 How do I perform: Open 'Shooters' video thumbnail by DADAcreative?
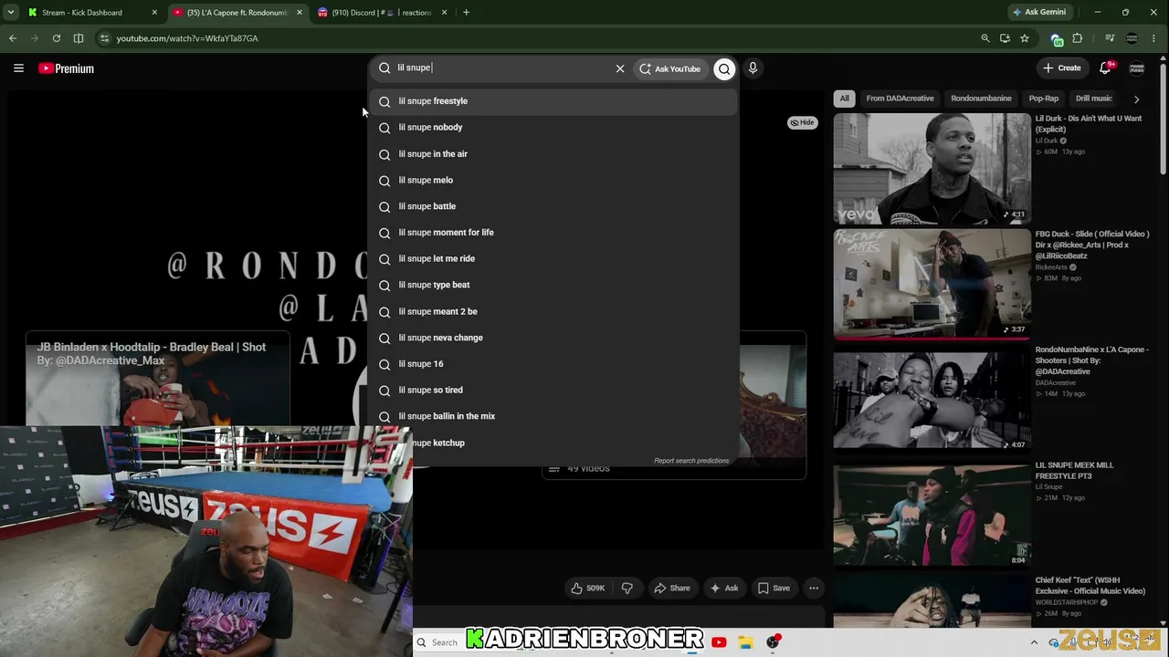coord(932,400)
